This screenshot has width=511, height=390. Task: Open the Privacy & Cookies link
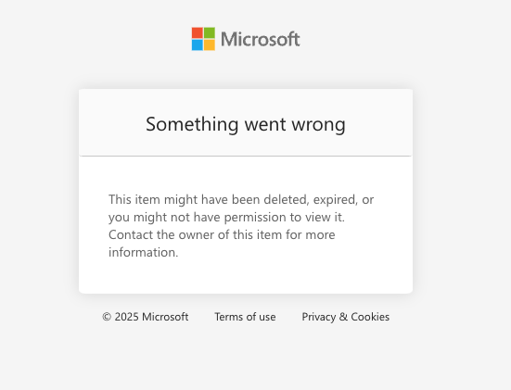[345, 317]
